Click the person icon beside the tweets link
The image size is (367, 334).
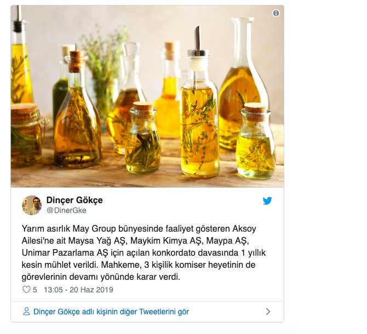[x=26, y=312]
